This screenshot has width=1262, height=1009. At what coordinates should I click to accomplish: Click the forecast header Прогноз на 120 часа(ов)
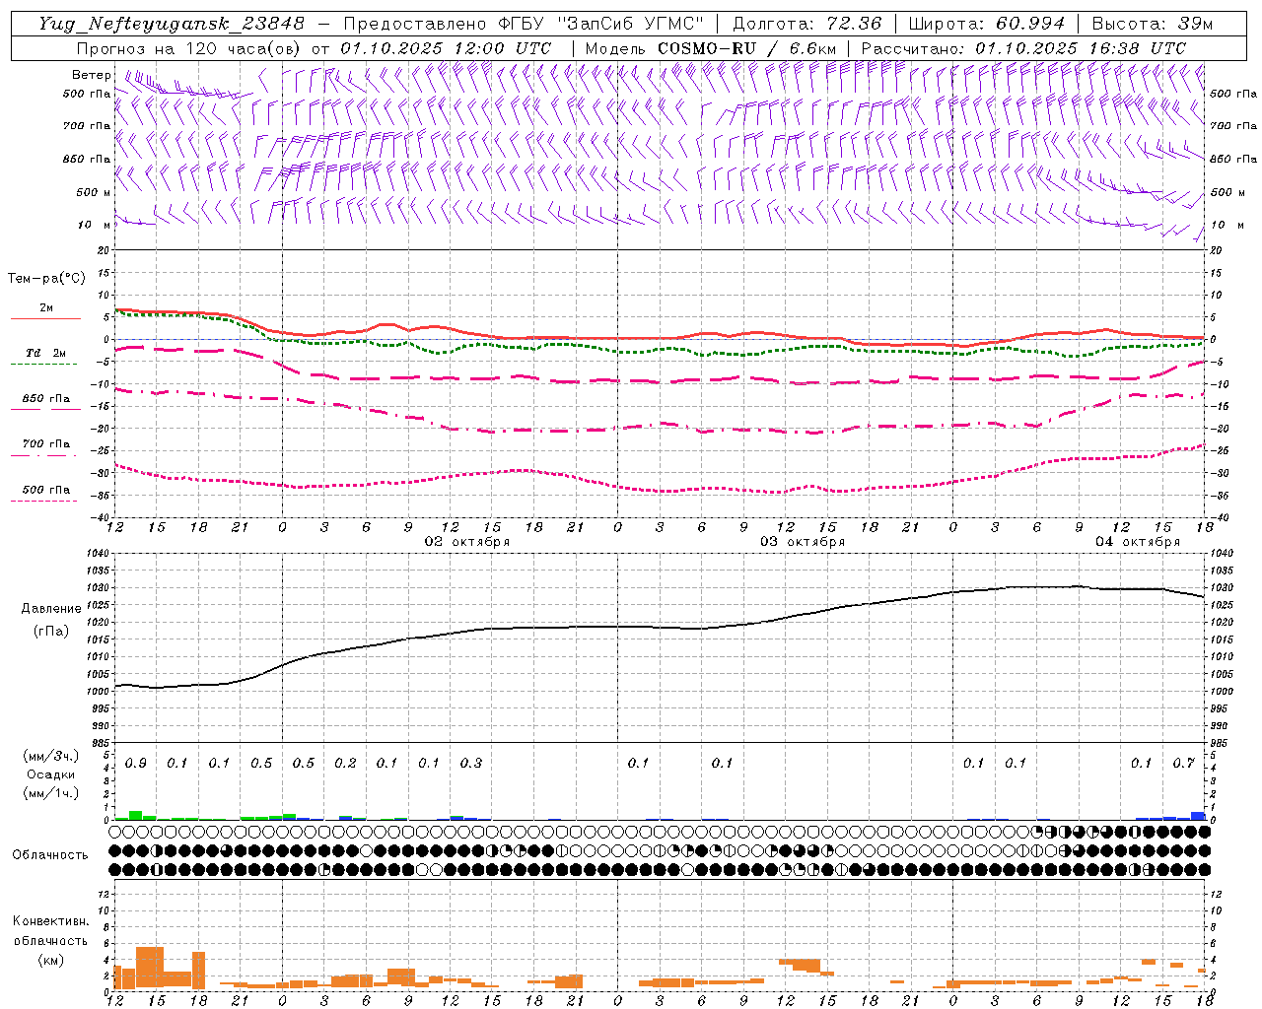(x=189, y=48)
